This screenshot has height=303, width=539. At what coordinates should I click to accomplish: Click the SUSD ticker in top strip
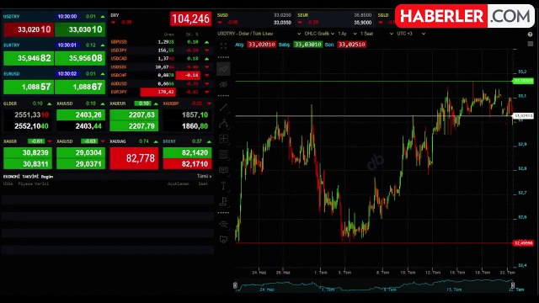[254, 19]
